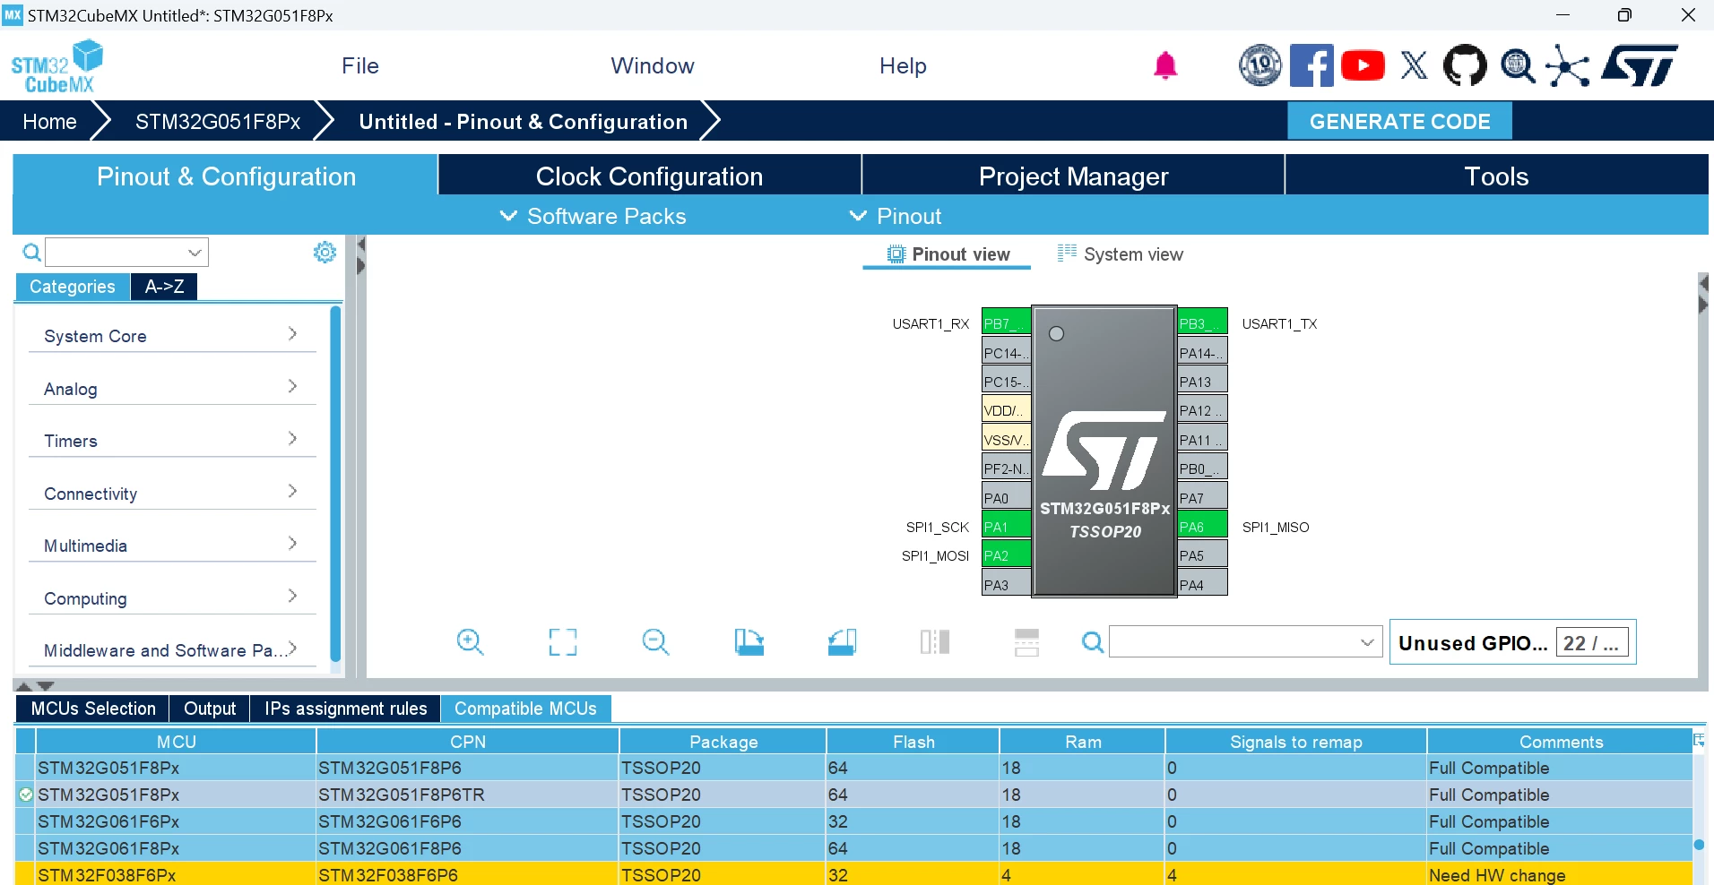
Task: Click the vertical split view icon
Action: (x=1026, y=641)
